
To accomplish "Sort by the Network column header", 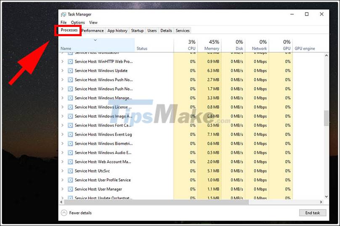I will [257, 45].
